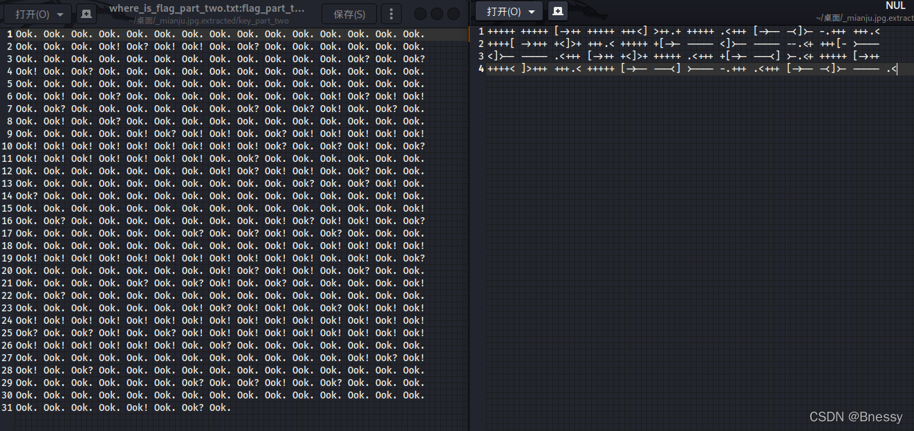Viewport: 914px width, 431px height.
Task: Open the three-dot menu in left editor
Action: click(391, 14)
